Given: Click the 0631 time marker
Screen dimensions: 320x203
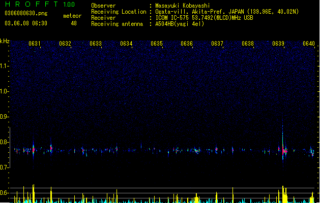Looking at the screenshot, I should click(x=35, y=44).
